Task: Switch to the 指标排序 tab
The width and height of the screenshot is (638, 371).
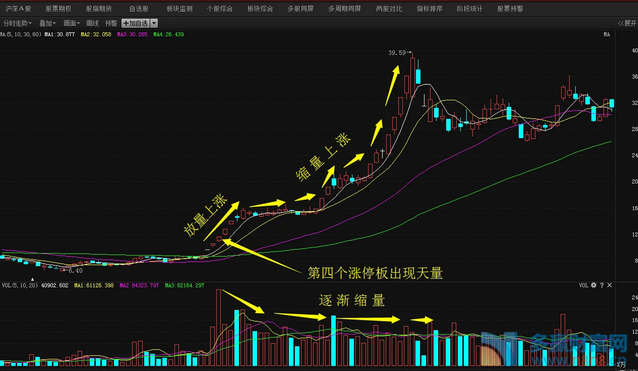Action: [429, 8]
